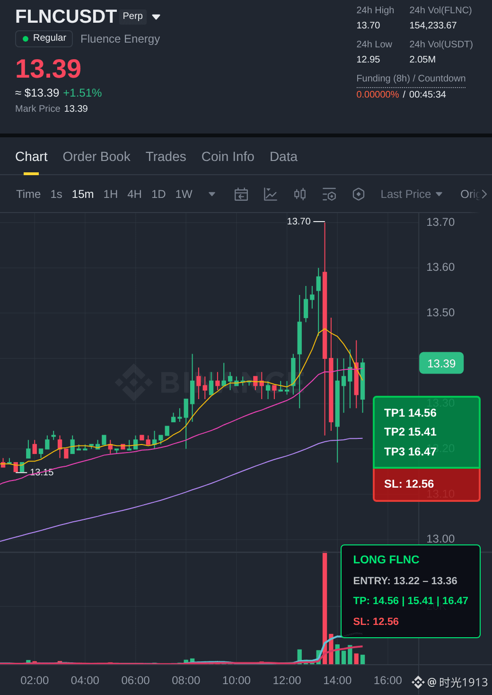
Task: Show more toolbar options via right chevron
Action: click(x=484, y=194)
